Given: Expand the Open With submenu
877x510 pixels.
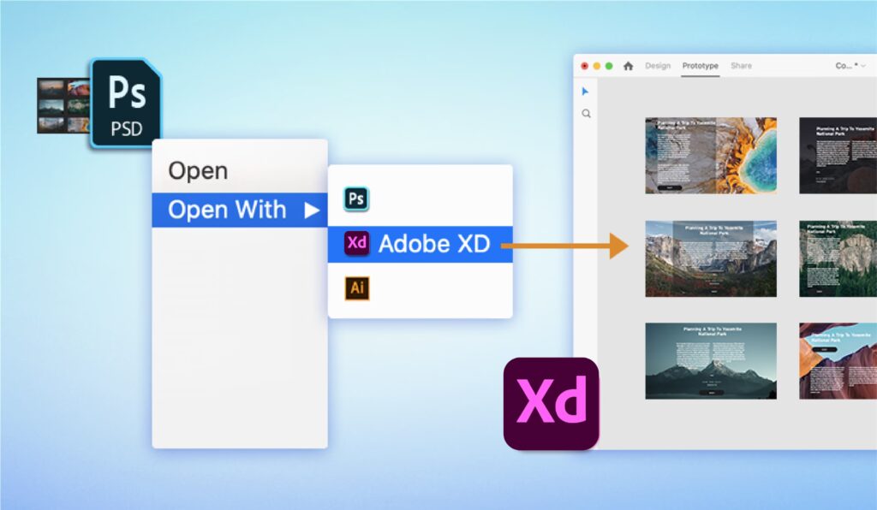Looking at the screenshot, I should pos(240,211).
